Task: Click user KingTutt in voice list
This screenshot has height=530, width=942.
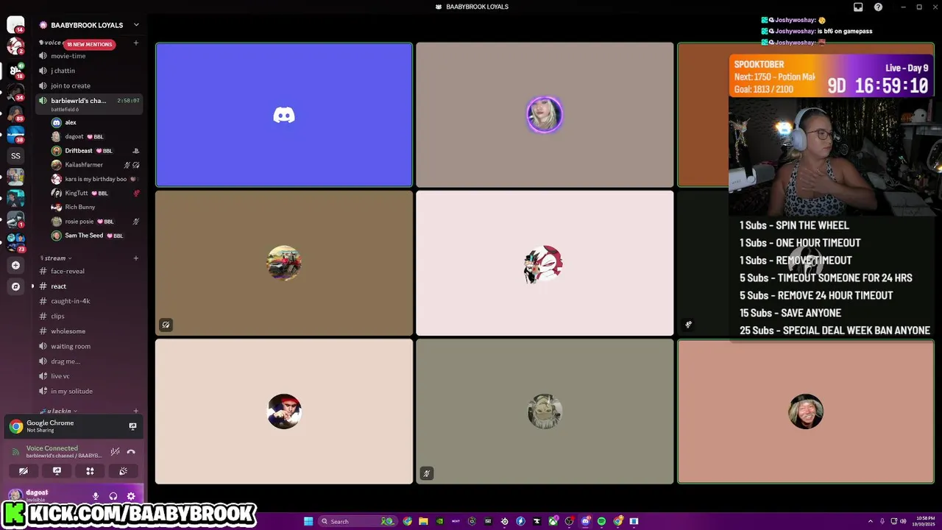Action: point(95,193)
